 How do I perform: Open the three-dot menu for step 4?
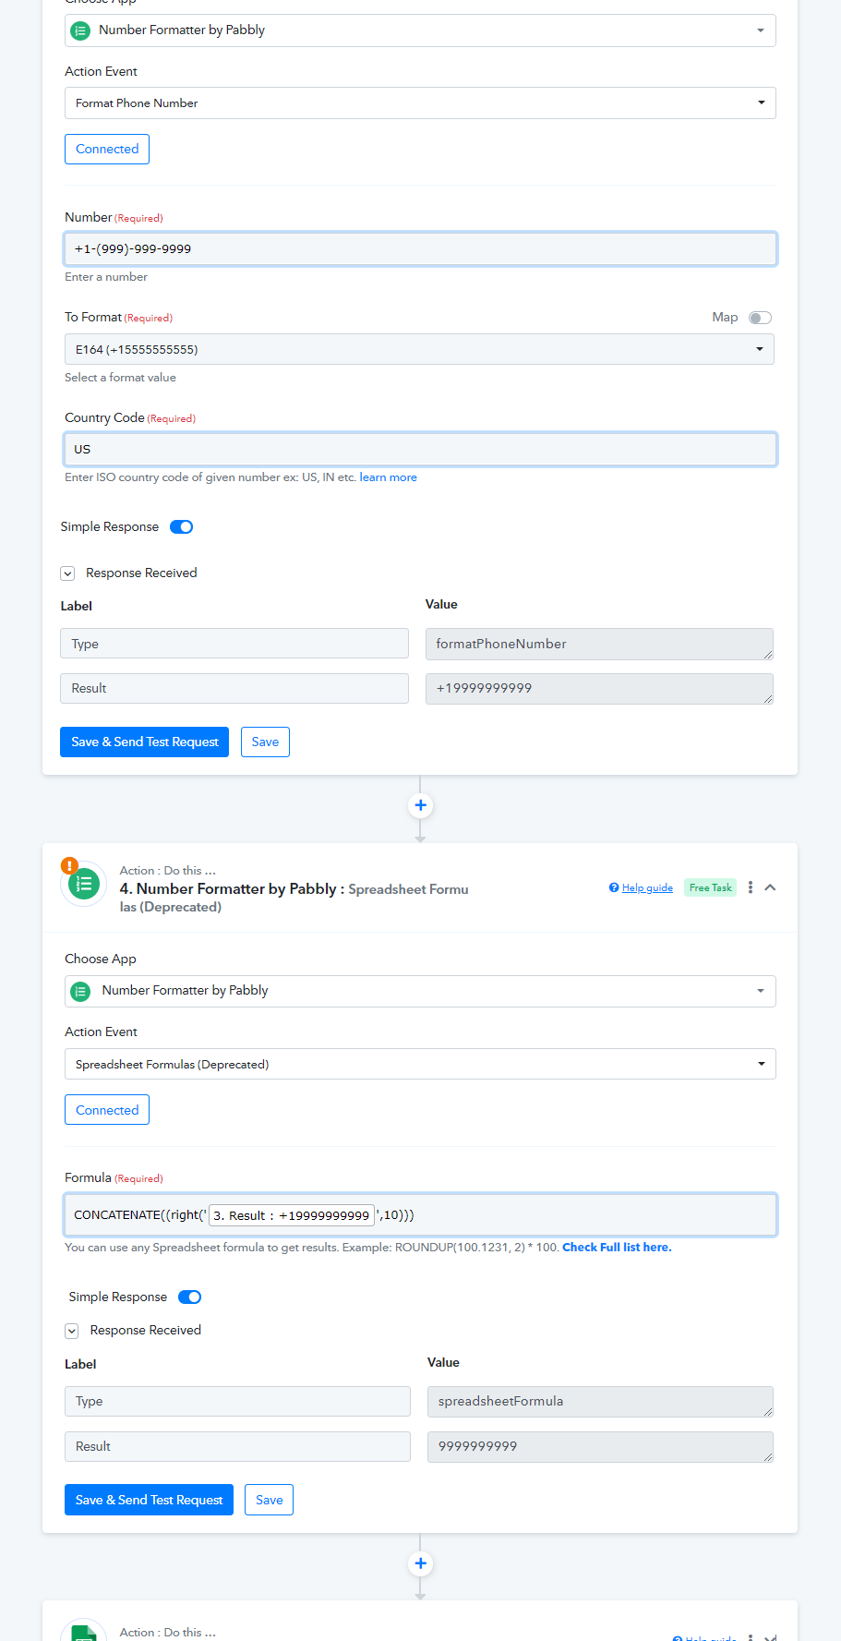751,887
